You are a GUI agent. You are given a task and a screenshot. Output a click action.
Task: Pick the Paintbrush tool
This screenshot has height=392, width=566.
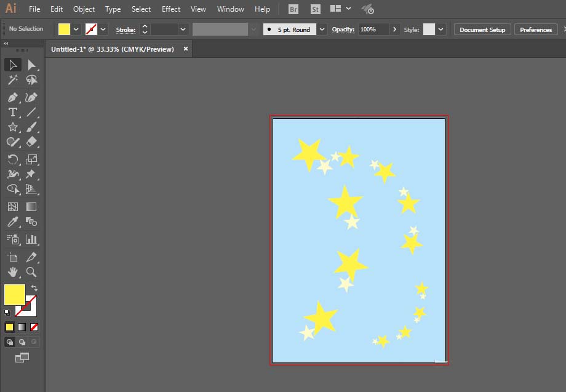31,127
